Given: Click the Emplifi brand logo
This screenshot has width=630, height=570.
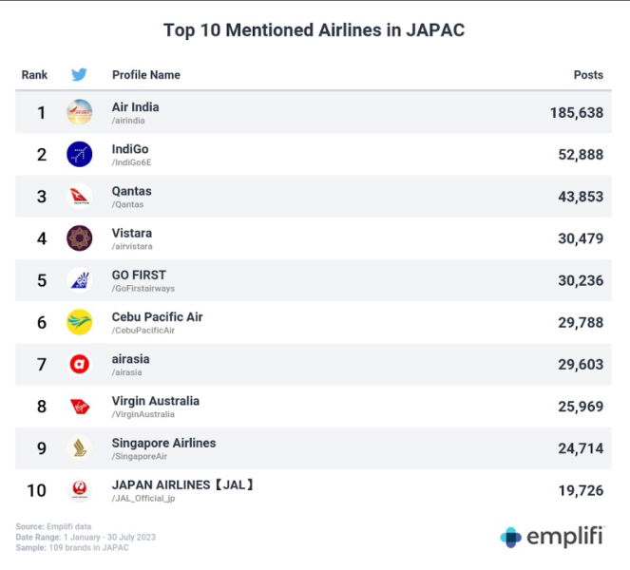Looking at the screenshot, I should 552,537.
